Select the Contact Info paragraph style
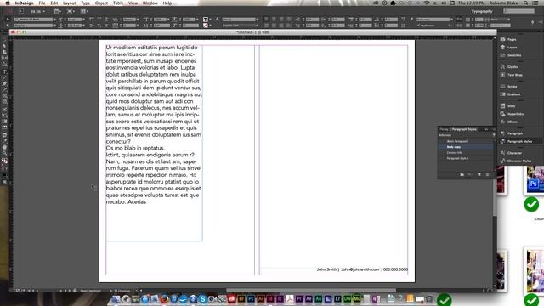 click(466, 153)
